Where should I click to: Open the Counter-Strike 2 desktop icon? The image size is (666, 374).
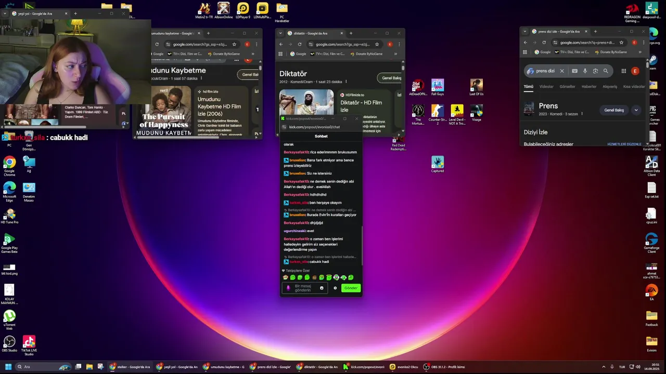click(438, 114)
